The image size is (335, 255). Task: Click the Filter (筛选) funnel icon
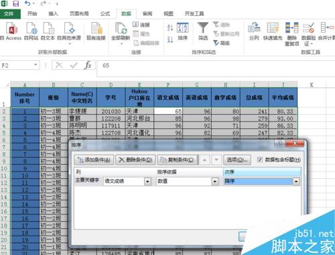click(x=203, y=31)
